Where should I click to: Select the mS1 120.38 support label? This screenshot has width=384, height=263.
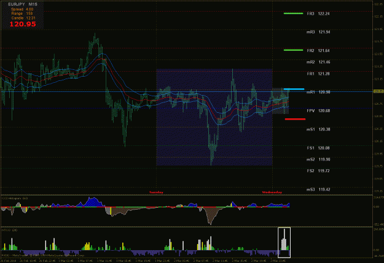tap(318, 129)
